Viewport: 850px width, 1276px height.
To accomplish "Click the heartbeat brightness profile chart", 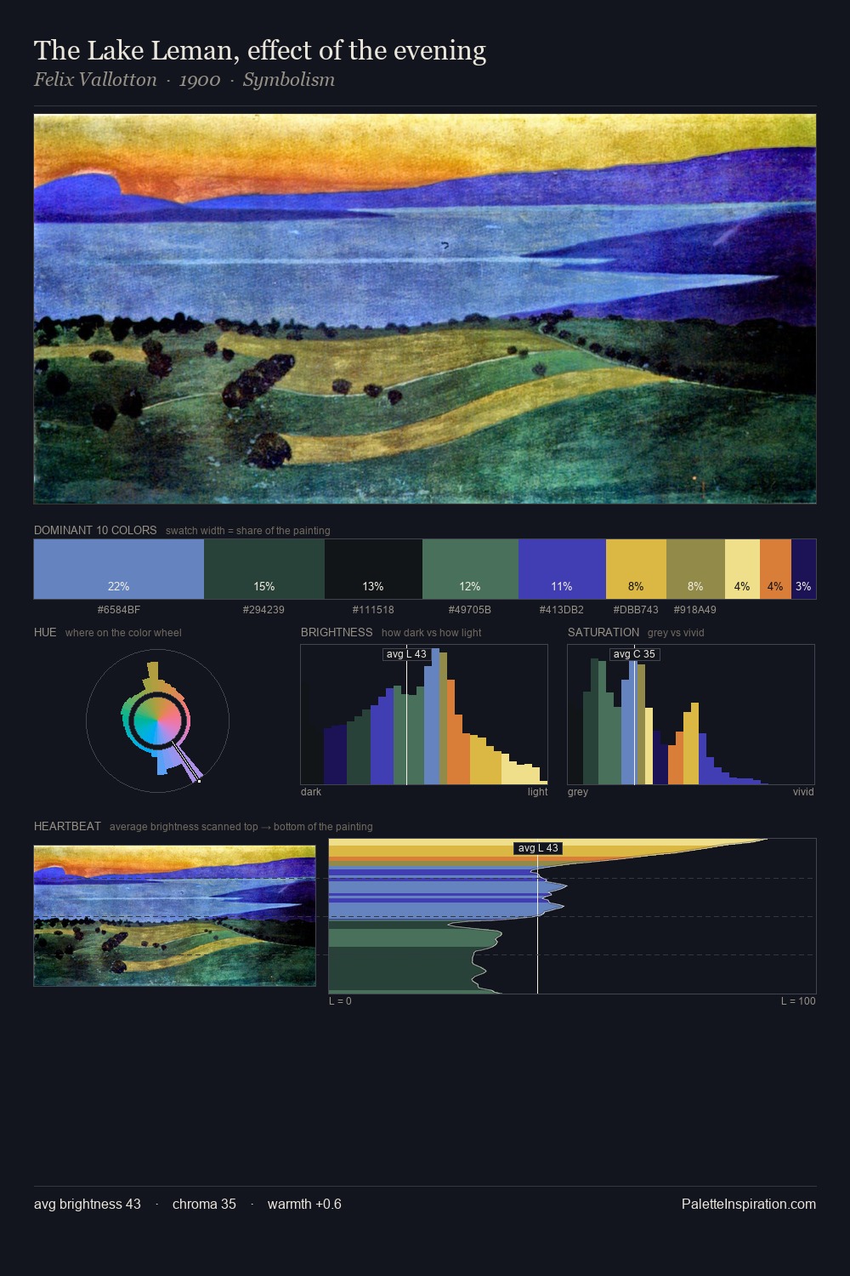I will (x=572, y=916).
